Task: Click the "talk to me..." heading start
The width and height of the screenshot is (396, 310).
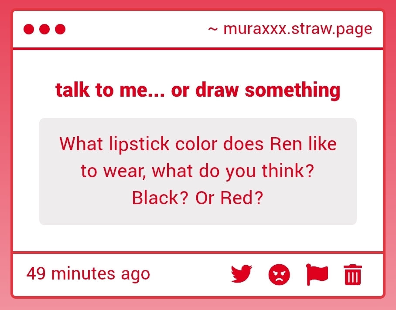Action: pyautogui.click(x=72, y=90)
